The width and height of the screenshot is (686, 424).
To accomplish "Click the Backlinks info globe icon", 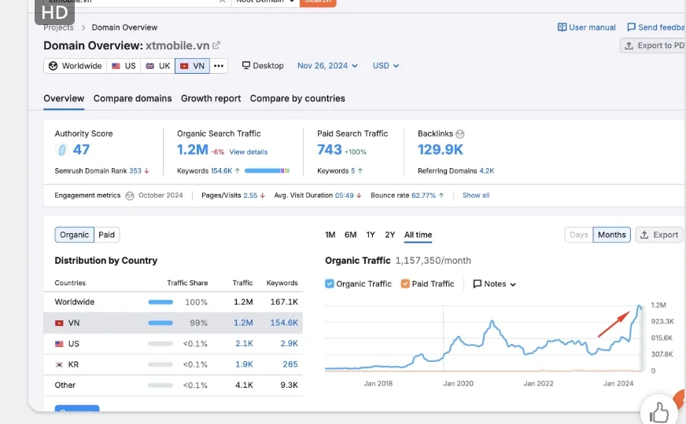I will (x=459, y=134).
